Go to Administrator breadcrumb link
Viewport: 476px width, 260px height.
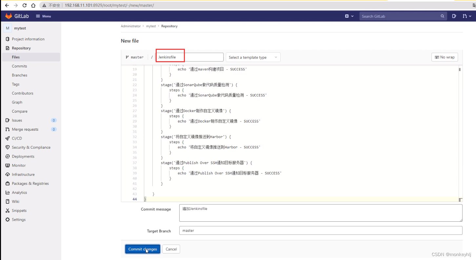[x=130, y=26]
